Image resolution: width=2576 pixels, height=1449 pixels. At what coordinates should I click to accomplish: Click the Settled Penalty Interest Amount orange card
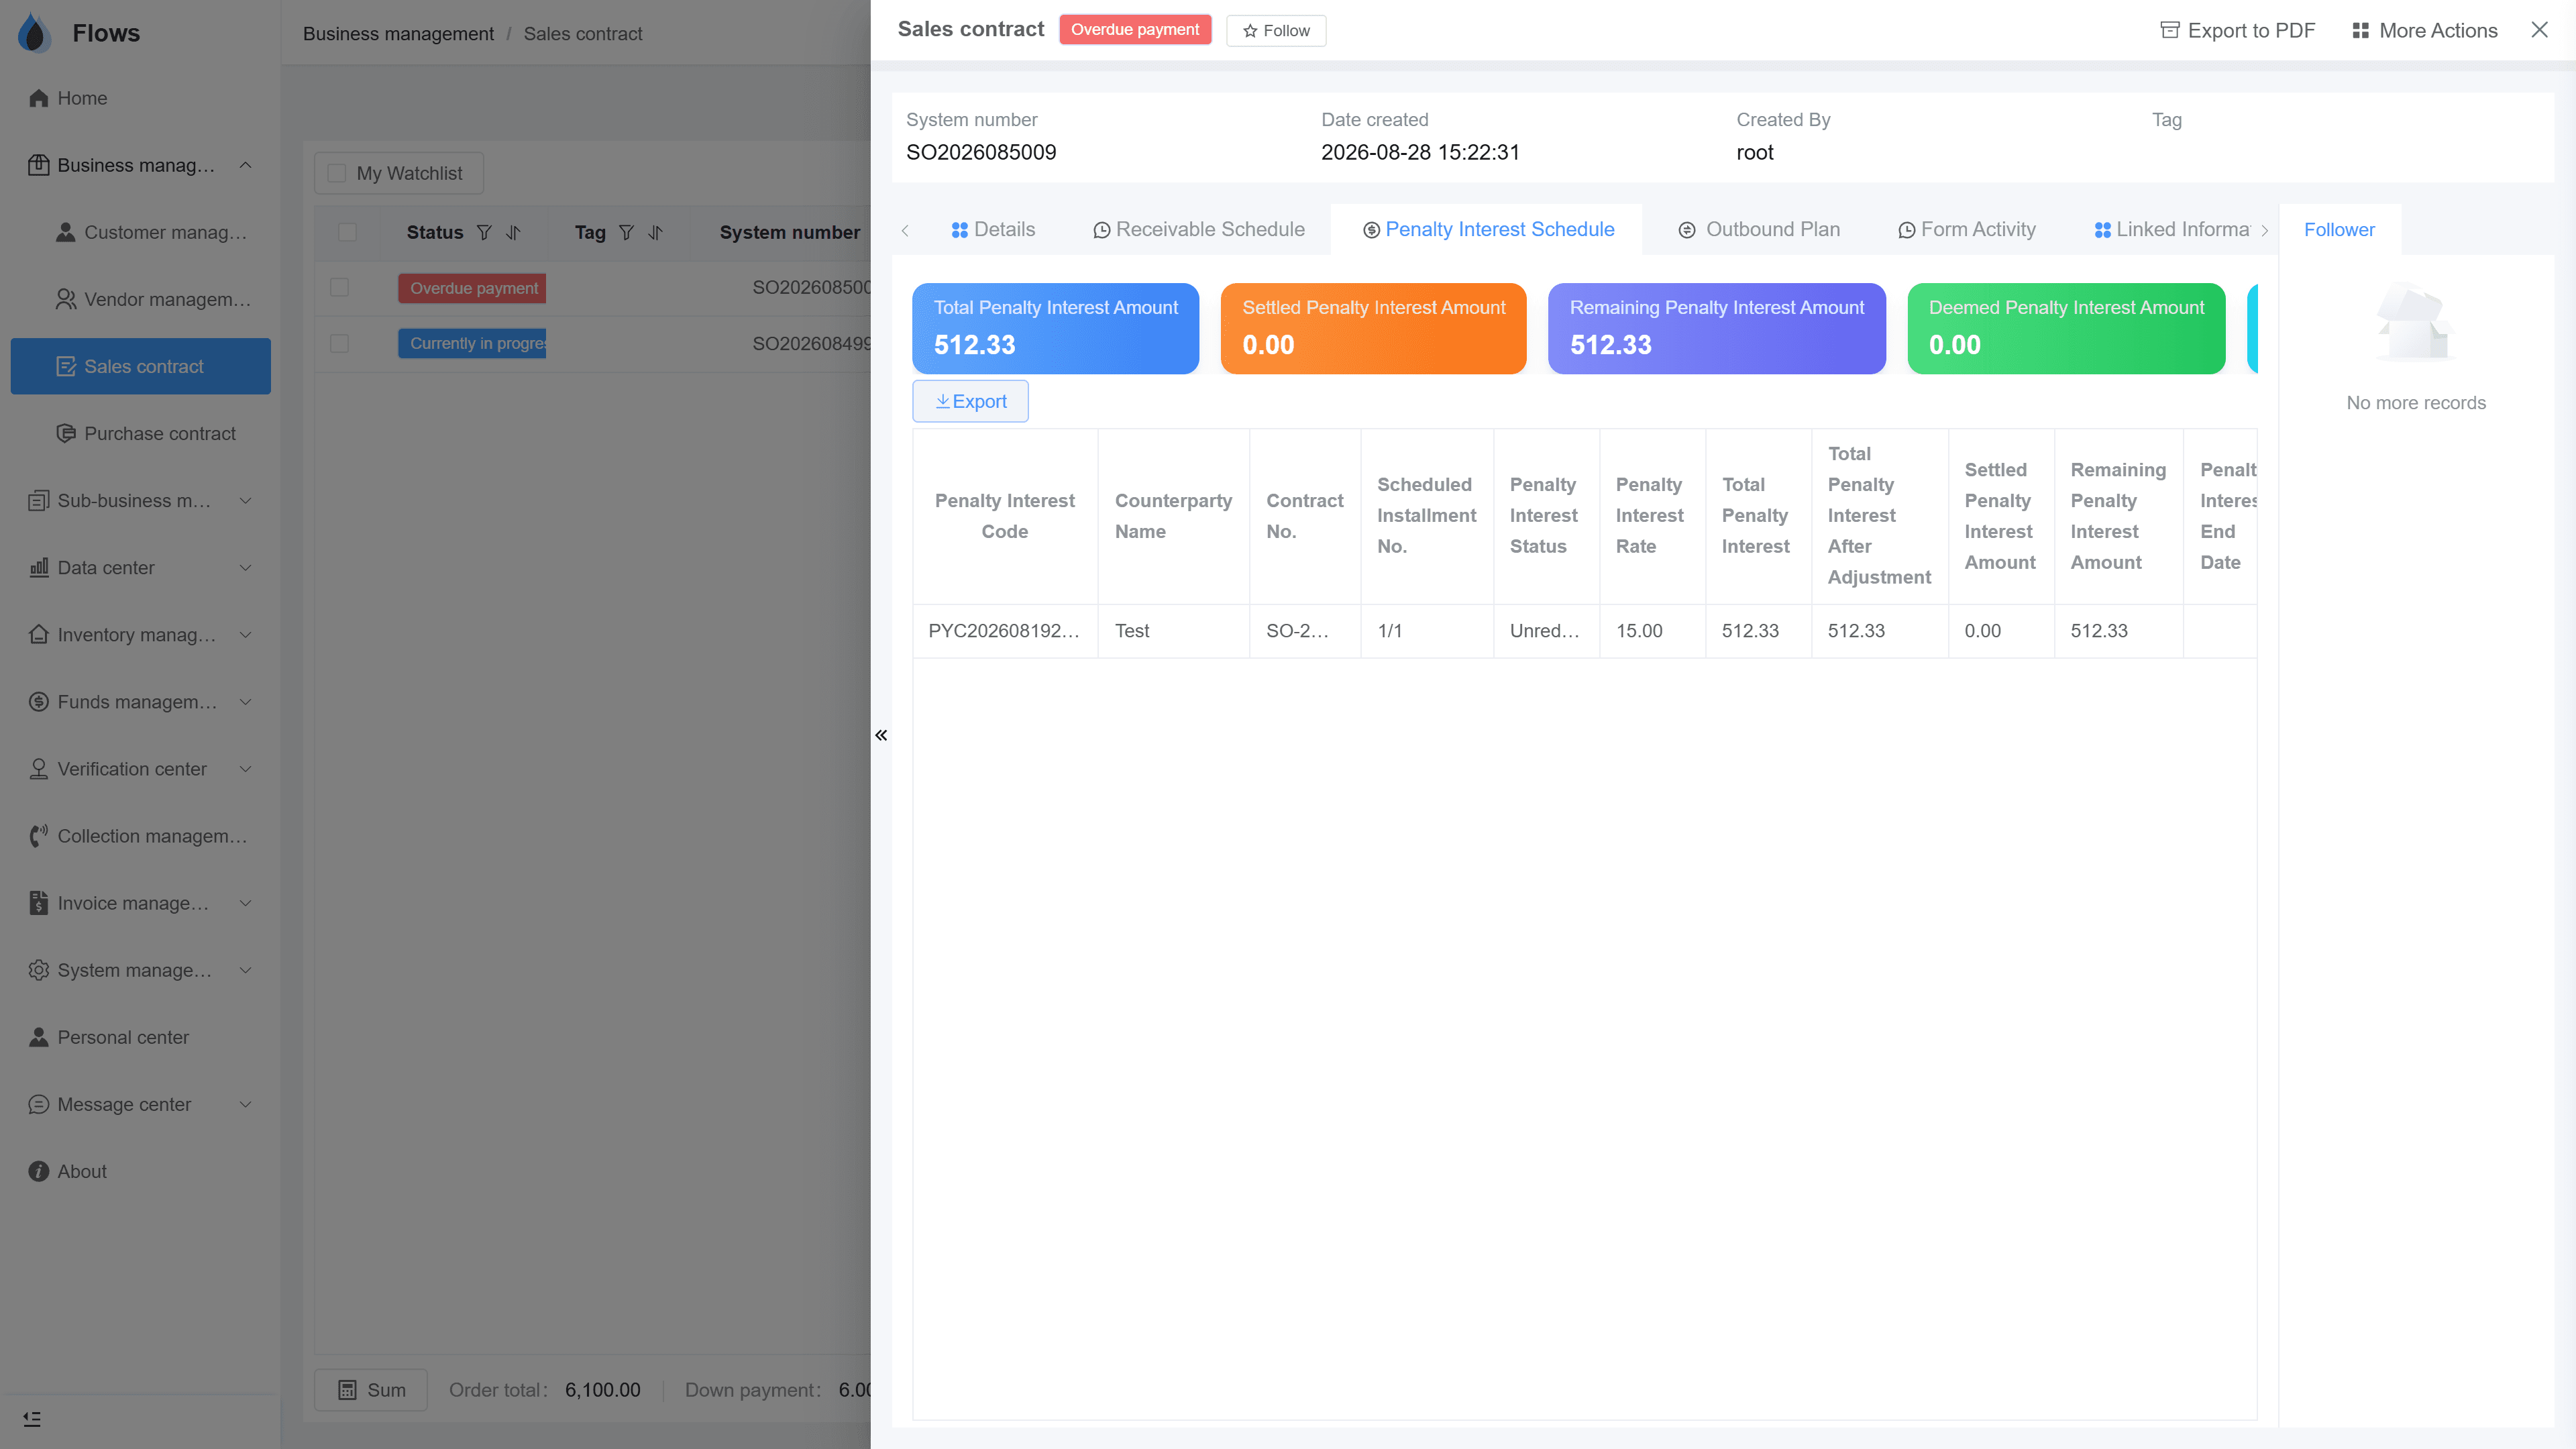[1373, 328]
